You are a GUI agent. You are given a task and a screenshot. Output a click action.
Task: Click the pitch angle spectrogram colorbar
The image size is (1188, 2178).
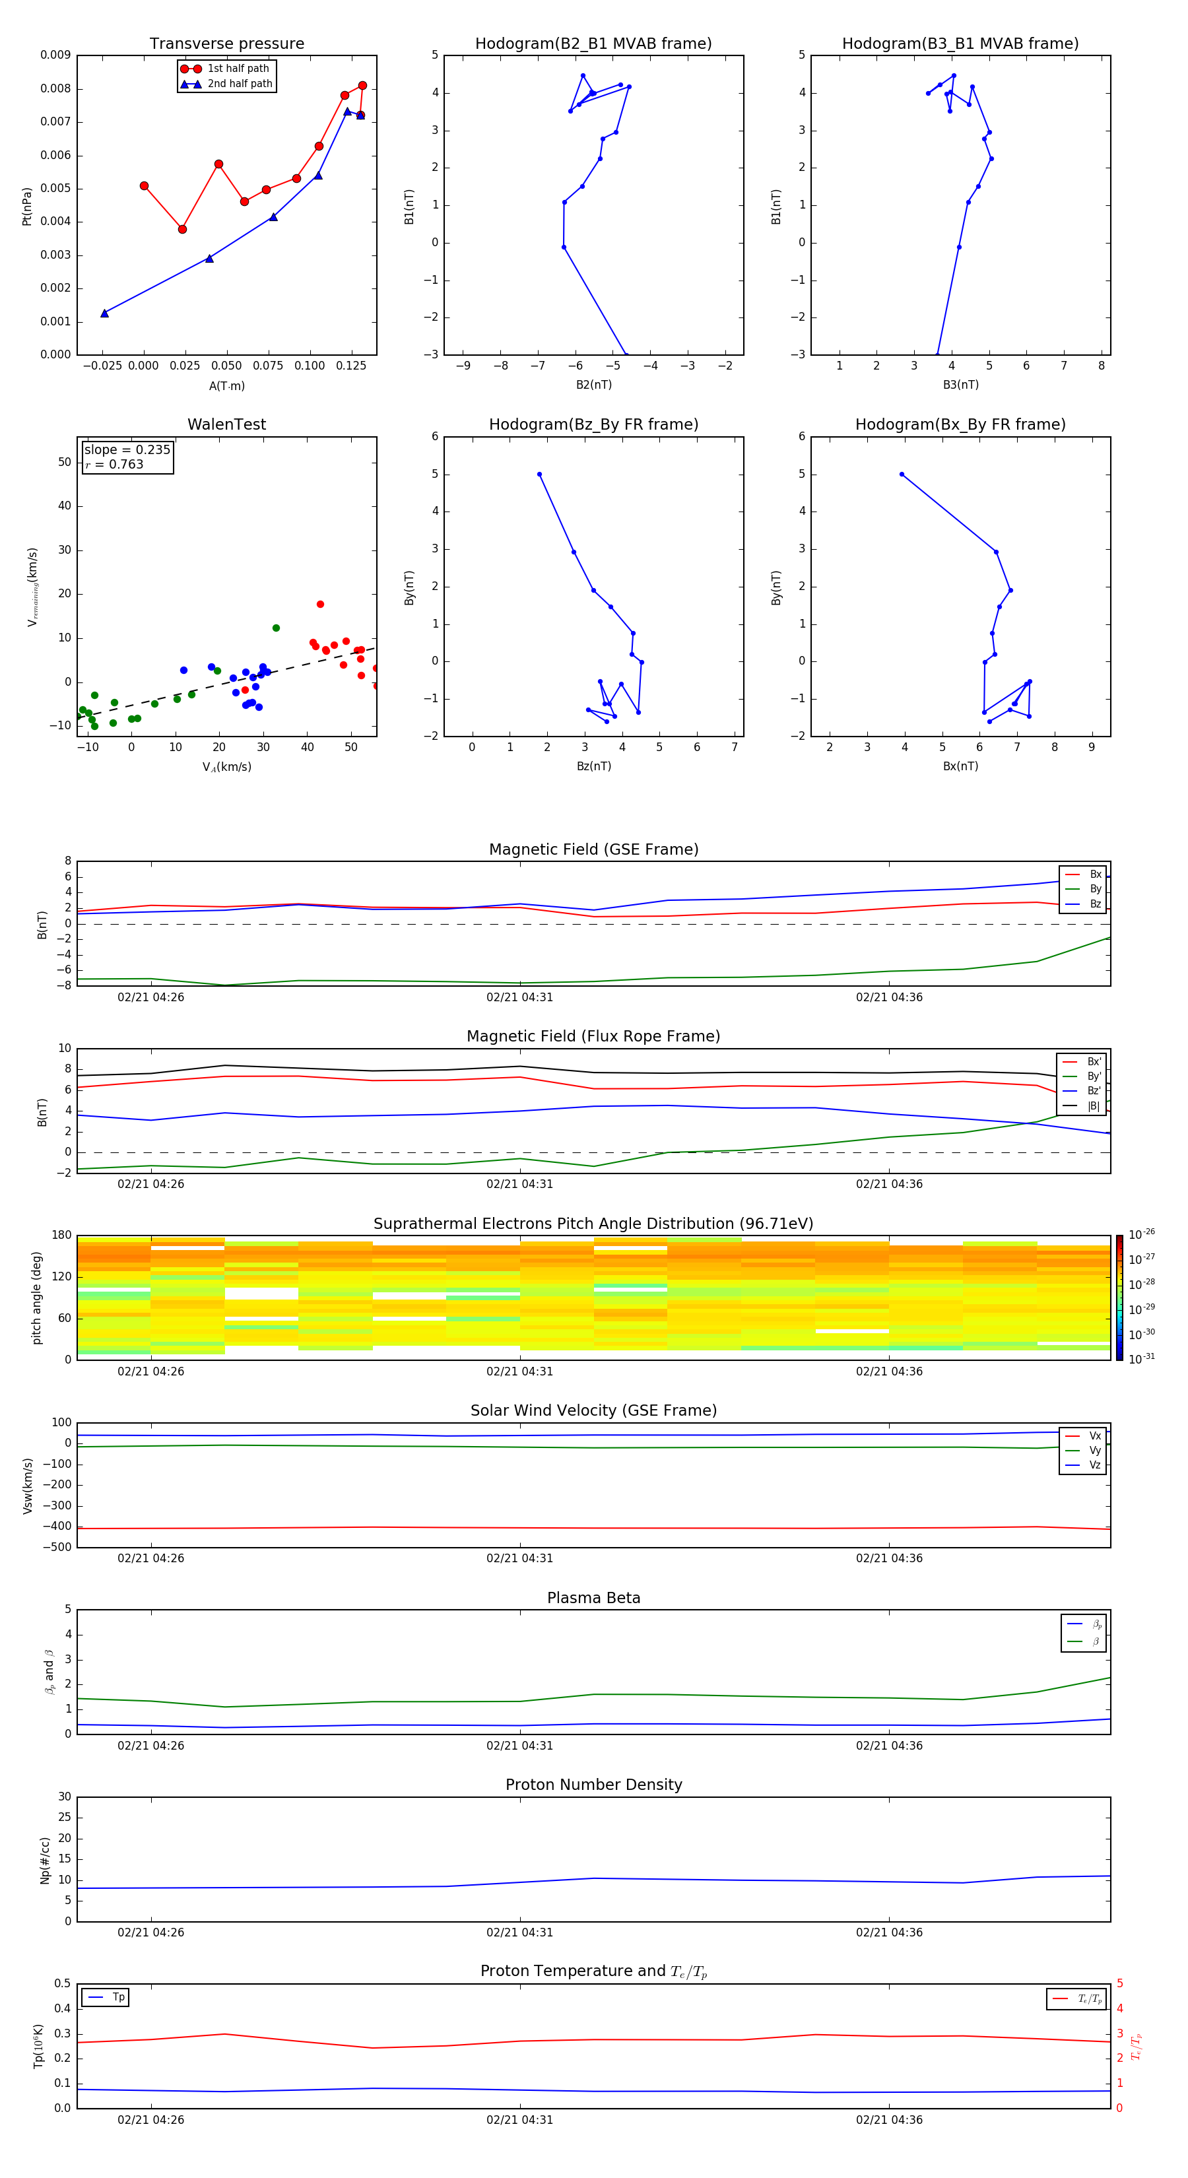(x=1119, y=1297)
